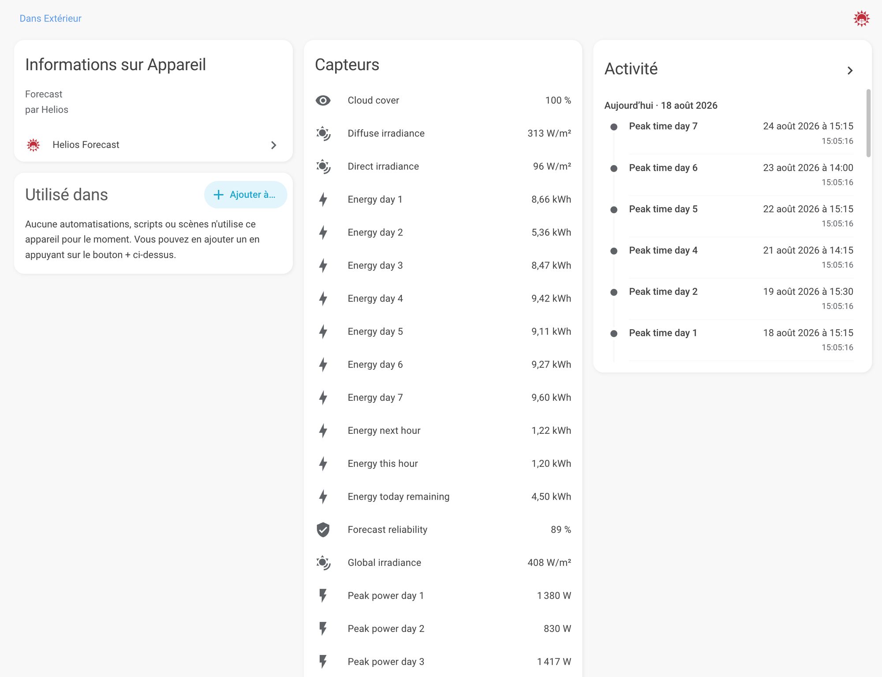Click the Diffuse irradiance sun icon
The image size is (882, 677).
[323, 134]
